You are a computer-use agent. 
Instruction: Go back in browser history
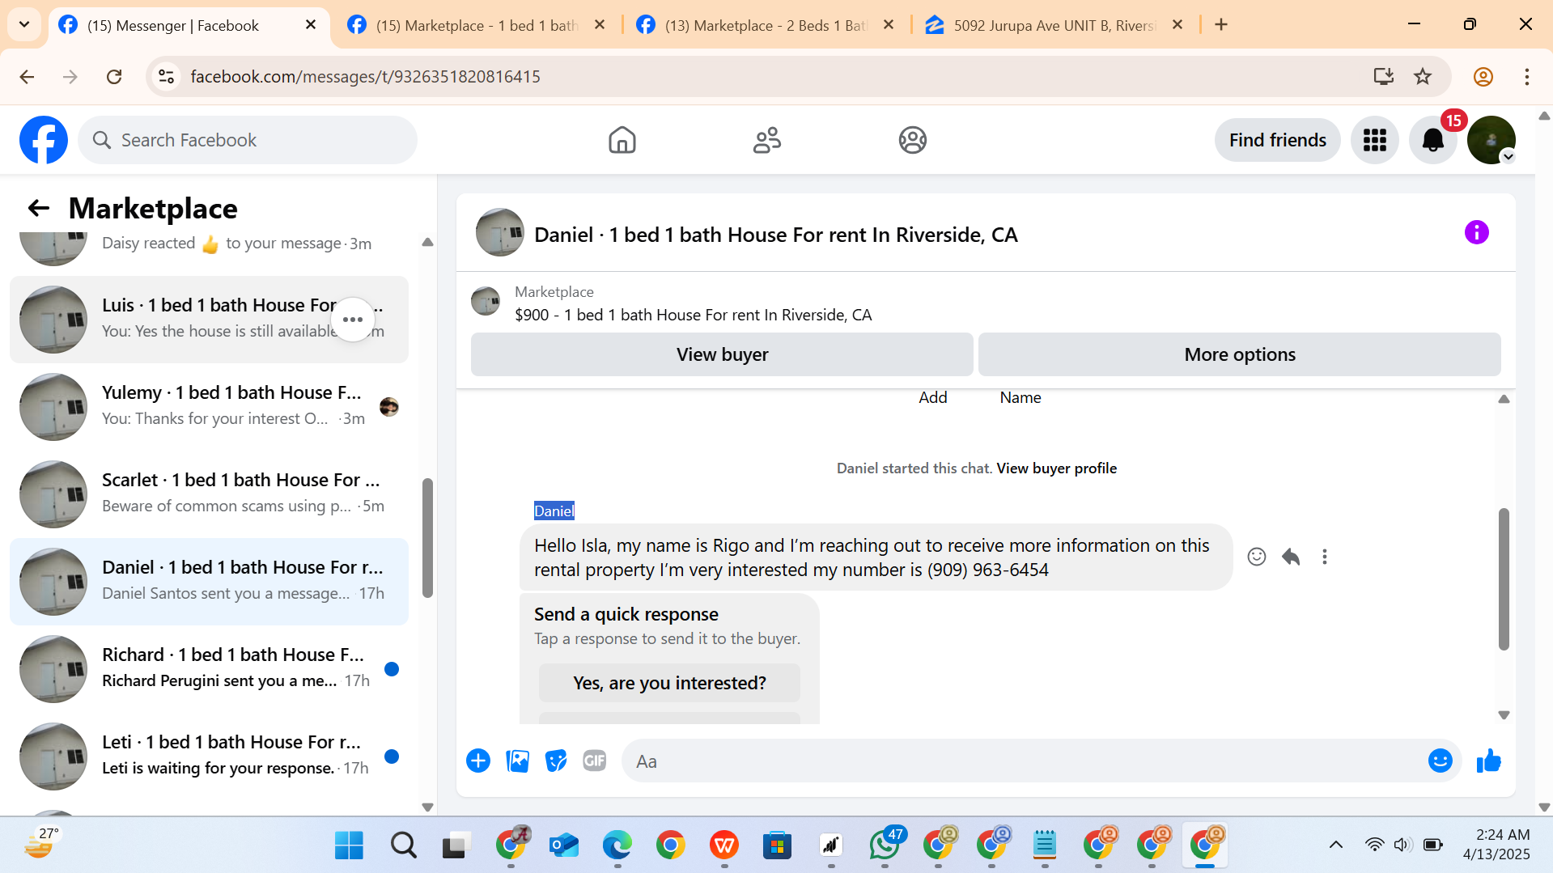click(x=27, y=77)
